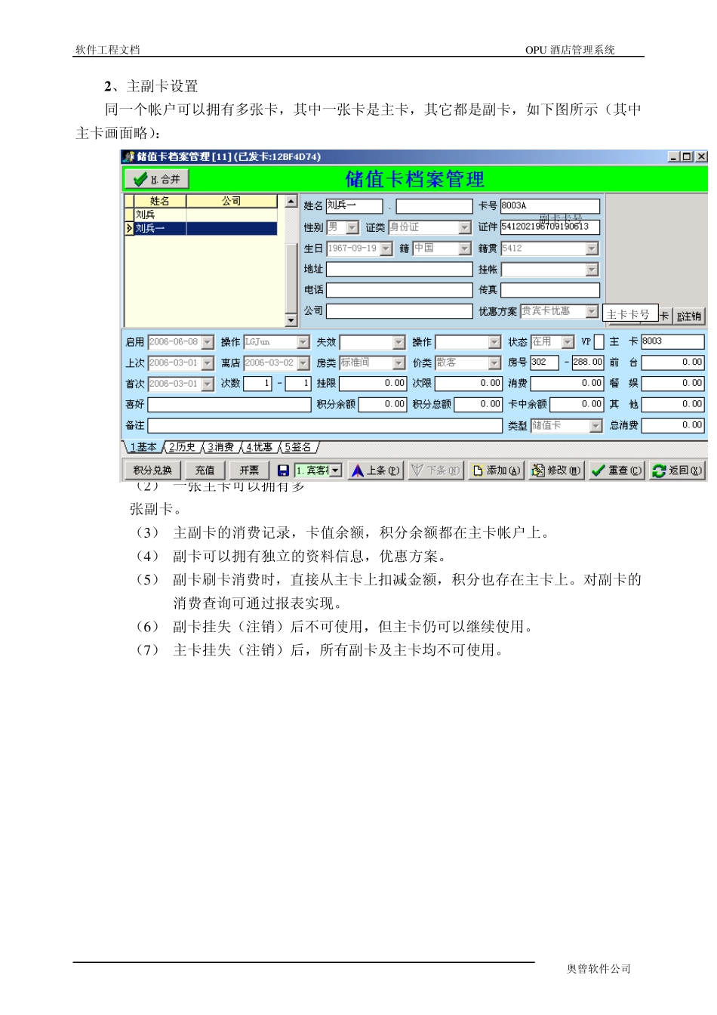This screenshot has height=1015, width=717.
Task: Expand the 籍 country dropdown
Action: (x=465, y=248)
